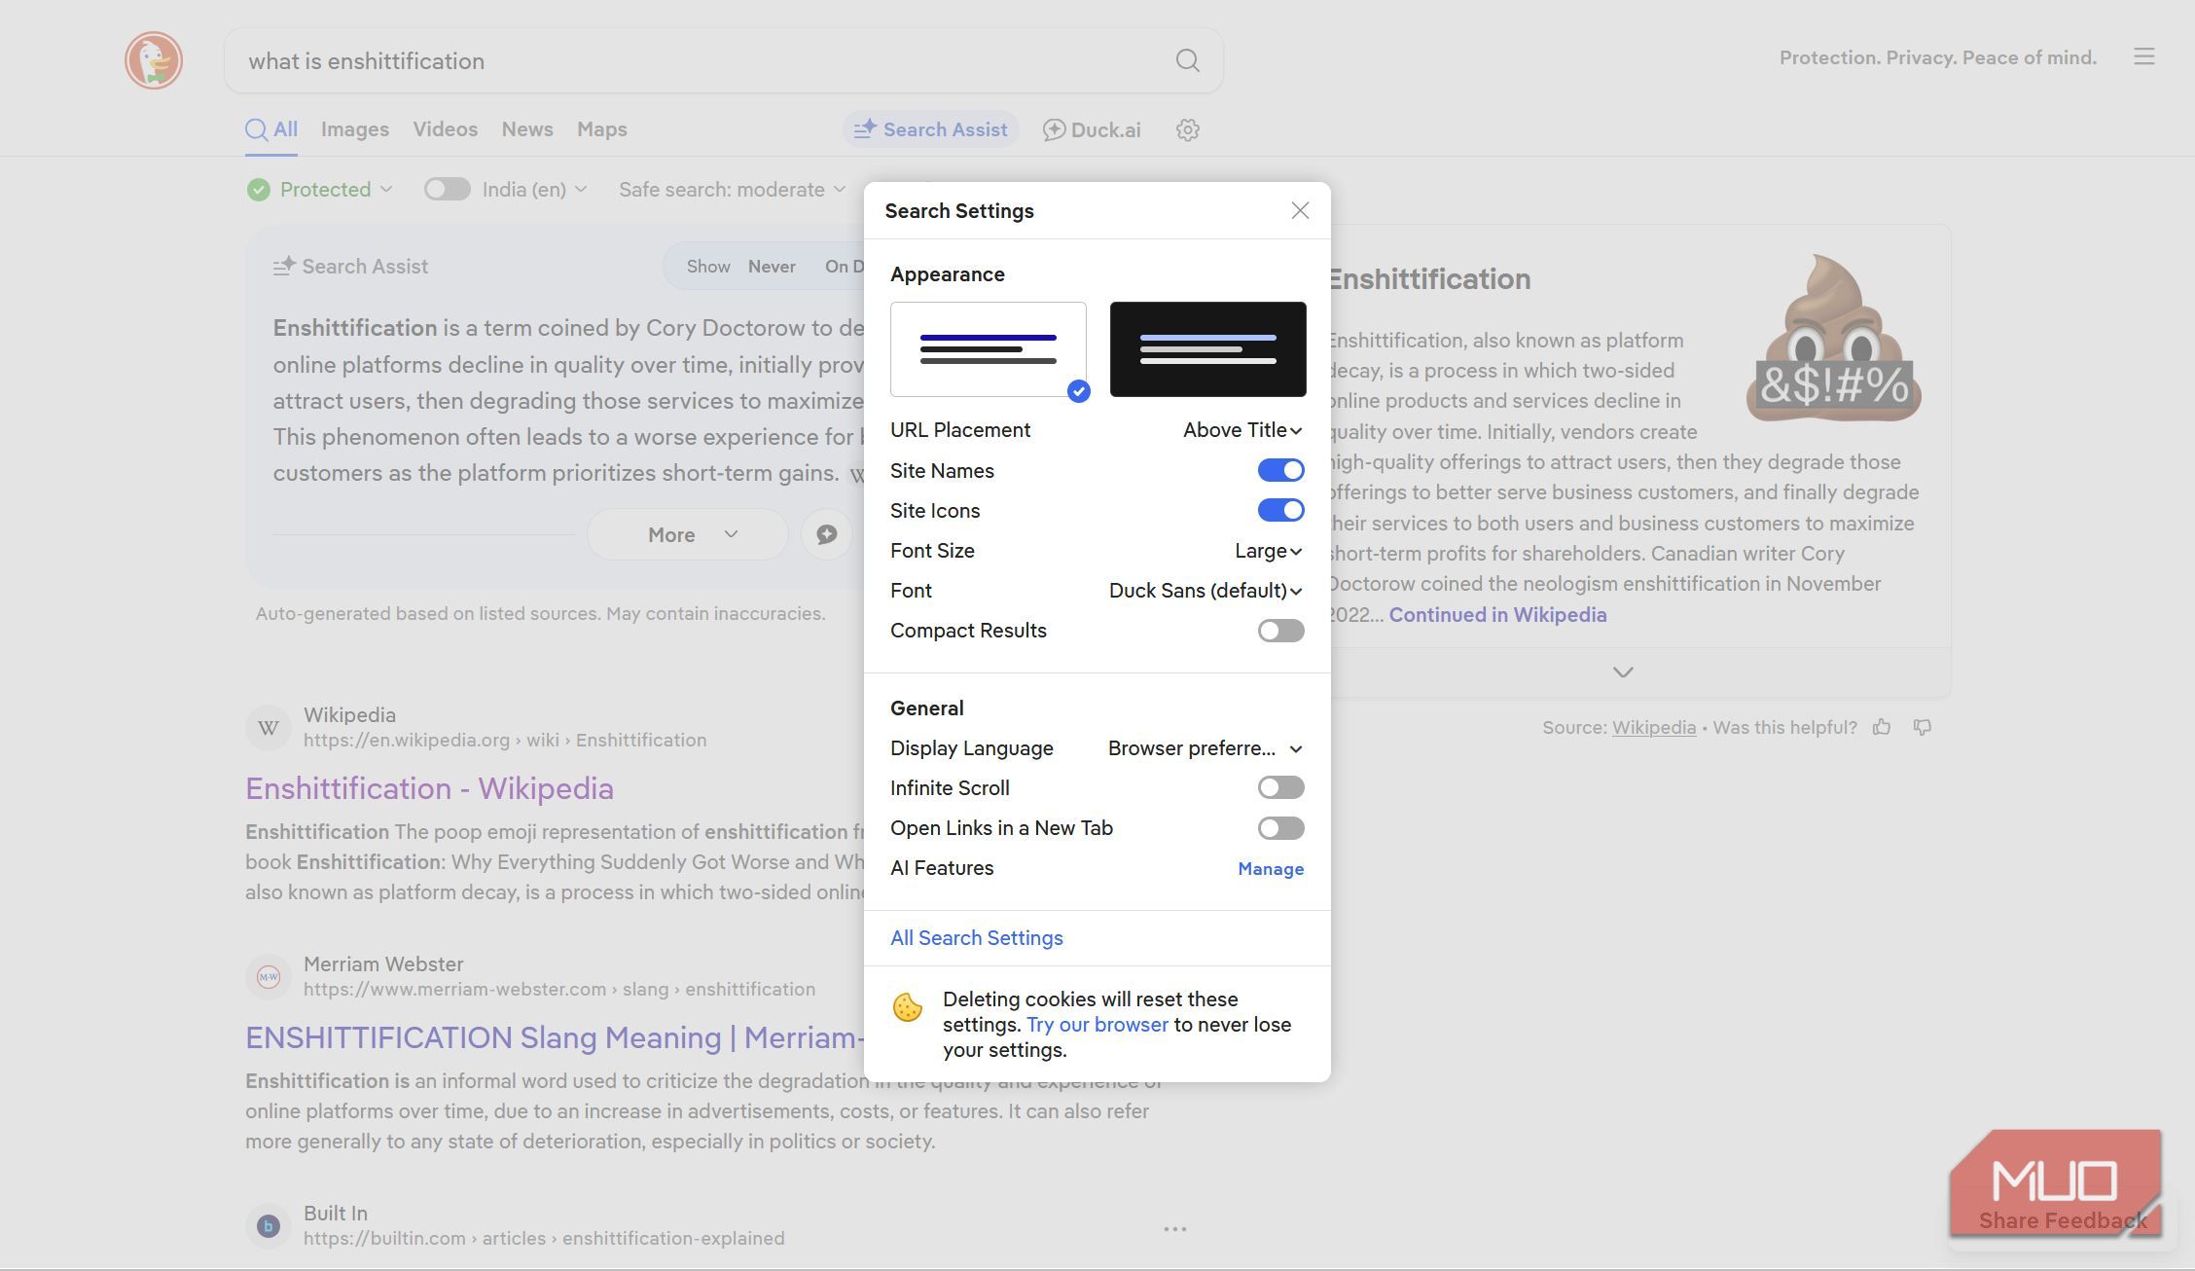Switch to Images tab
Viewport: 2195px width, 1271px height.
(355, 129)
